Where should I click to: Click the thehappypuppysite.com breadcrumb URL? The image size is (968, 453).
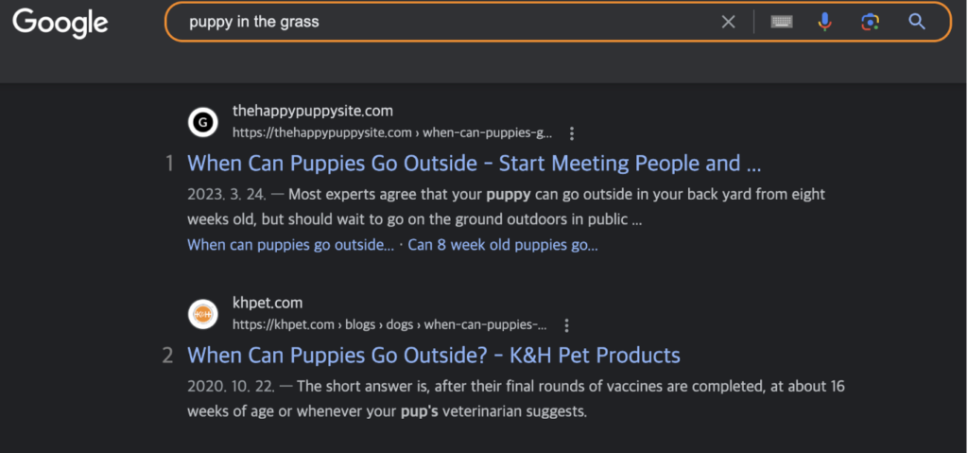[392, 133]
